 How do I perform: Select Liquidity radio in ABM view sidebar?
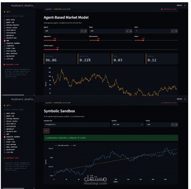point(5,46)
